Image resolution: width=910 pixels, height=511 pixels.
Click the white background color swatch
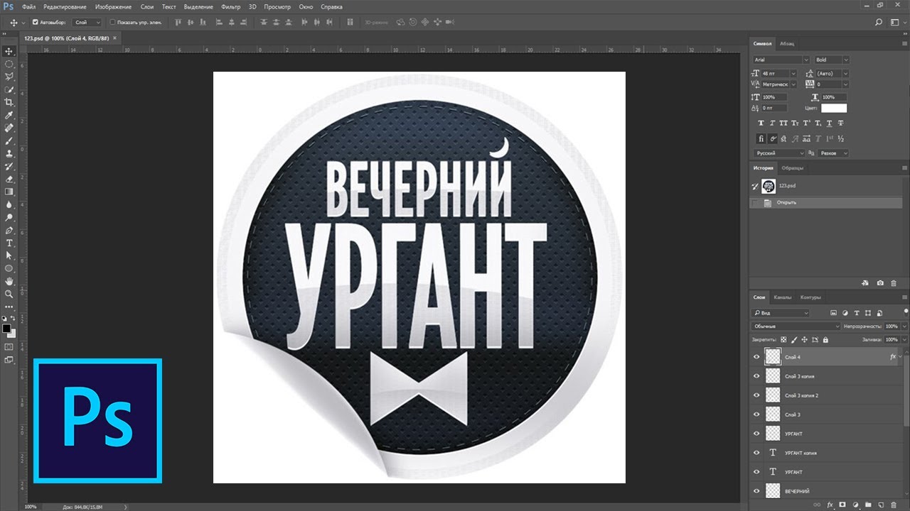click(11, 333)
